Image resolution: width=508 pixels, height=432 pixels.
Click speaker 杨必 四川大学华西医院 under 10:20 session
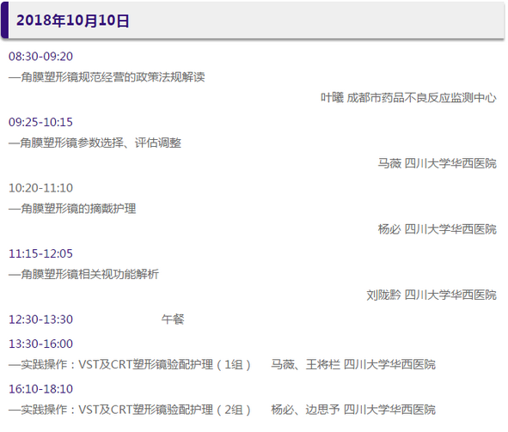(x=437, y=229)
